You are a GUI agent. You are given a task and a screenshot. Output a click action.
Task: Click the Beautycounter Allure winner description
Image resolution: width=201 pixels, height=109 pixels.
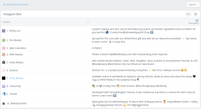145,103
